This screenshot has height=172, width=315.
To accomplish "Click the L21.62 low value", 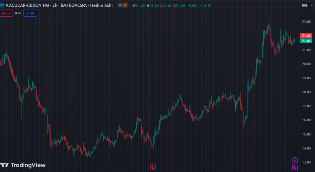I will pyautogui.click(x=166, y=6).
